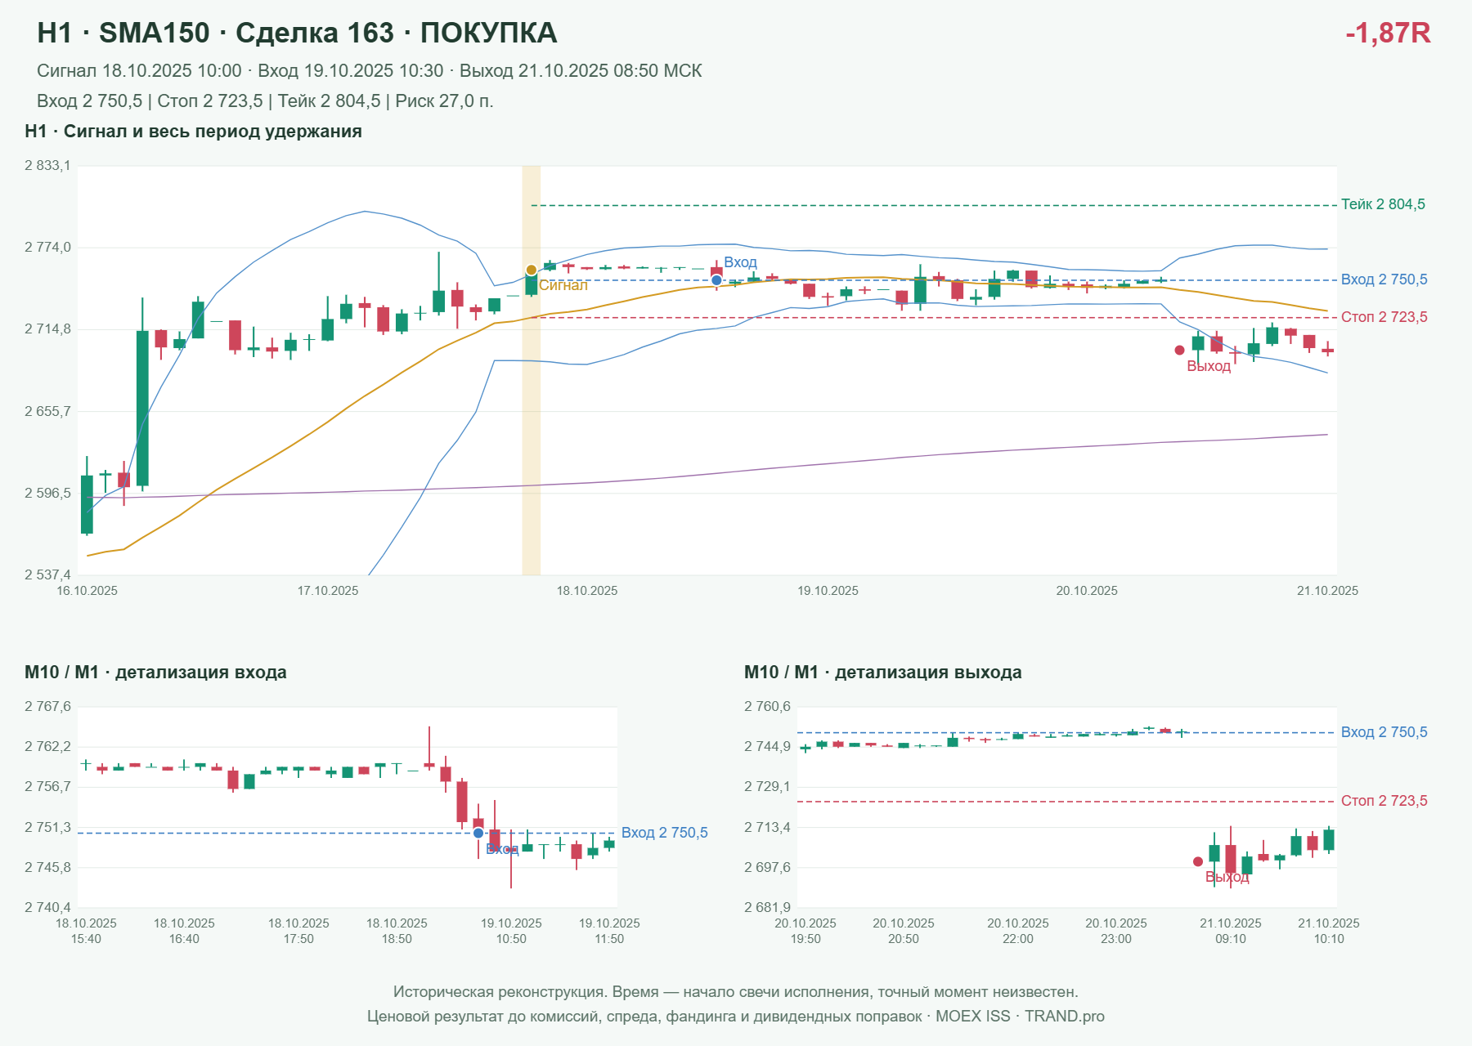Select the Вход 2 750,5 label beside the H1 chart
Screen dimensions: 1472x1046
[1384, 279]
